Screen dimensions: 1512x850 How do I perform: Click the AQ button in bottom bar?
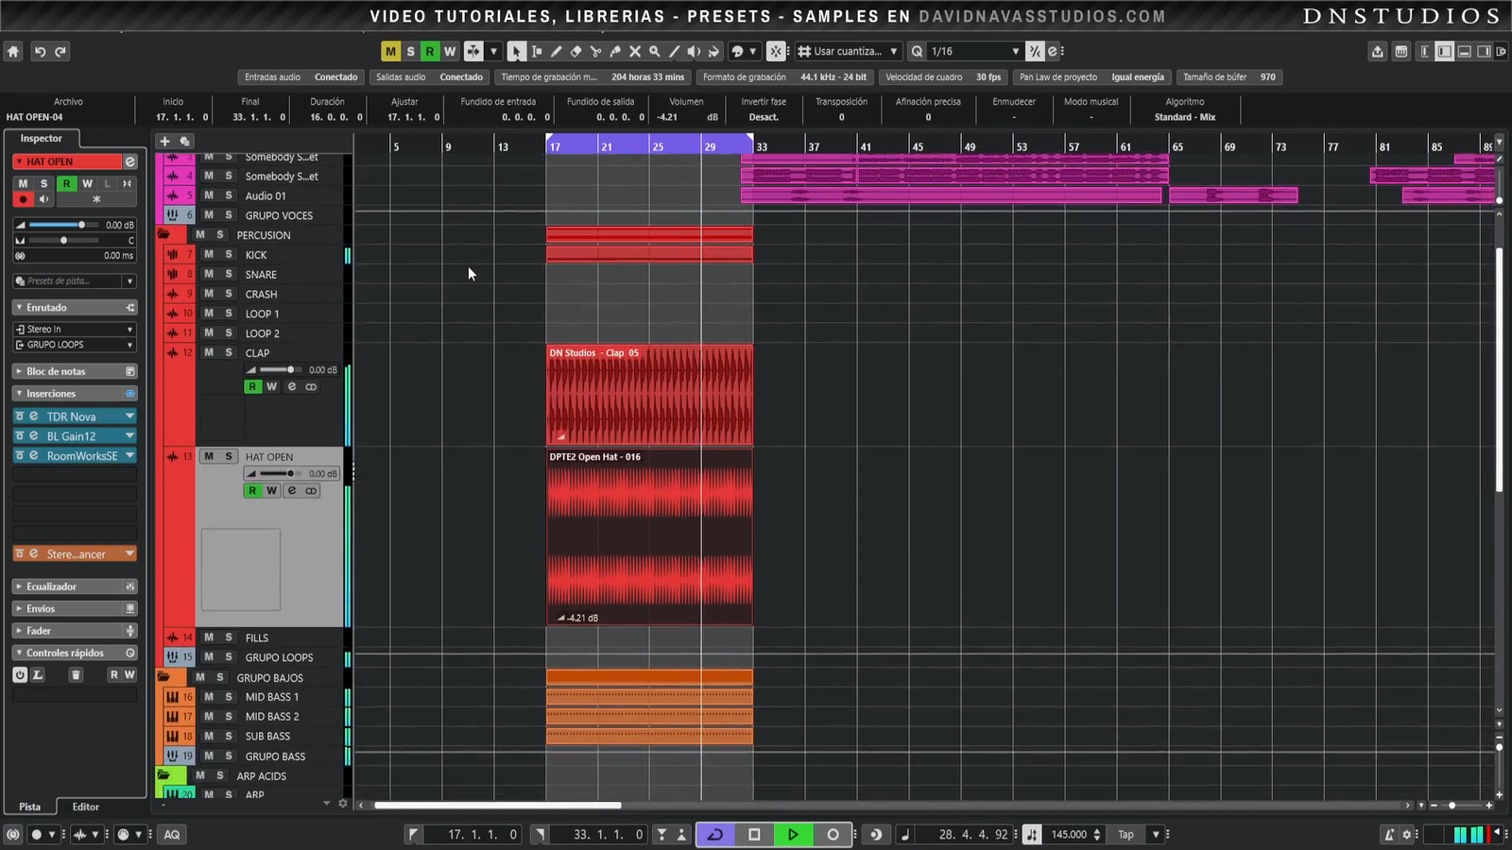point(172,834)
